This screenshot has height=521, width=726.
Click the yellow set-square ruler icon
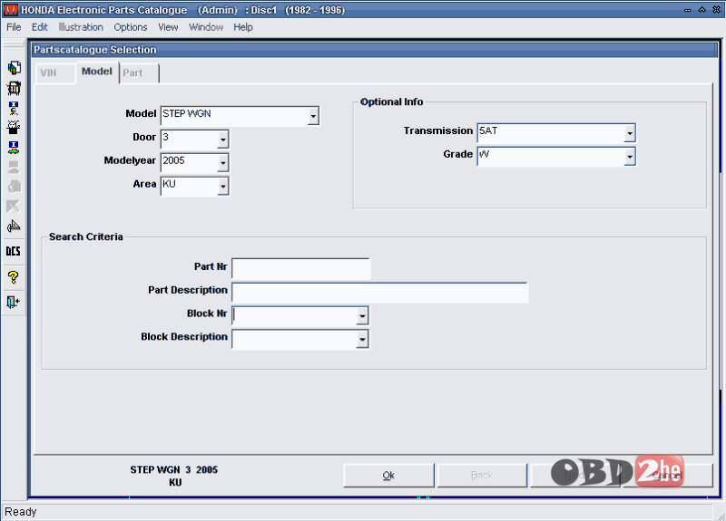14,226
